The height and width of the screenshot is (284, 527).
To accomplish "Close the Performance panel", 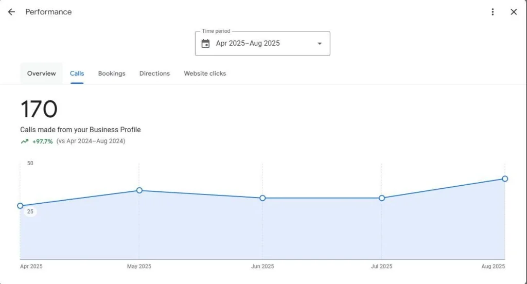I will 514,12.
